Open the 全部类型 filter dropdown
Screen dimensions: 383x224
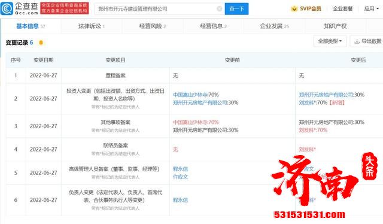point(330,41)
